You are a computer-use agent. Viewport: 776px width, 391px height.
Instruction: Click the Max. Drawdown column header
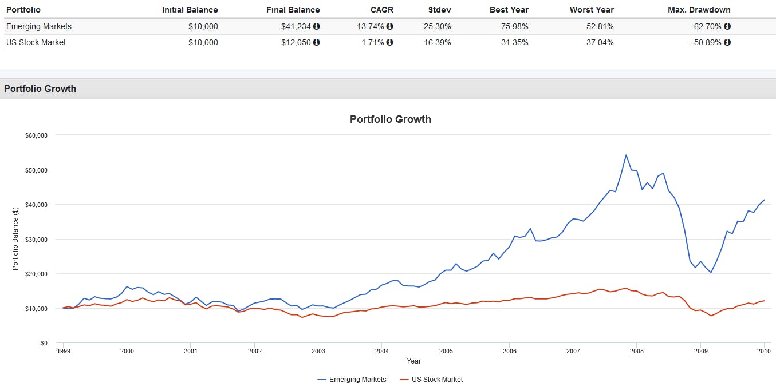tap(699, 10)
